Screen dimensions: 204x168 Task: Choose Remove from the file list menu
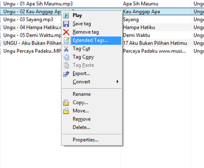coord(92,119)
